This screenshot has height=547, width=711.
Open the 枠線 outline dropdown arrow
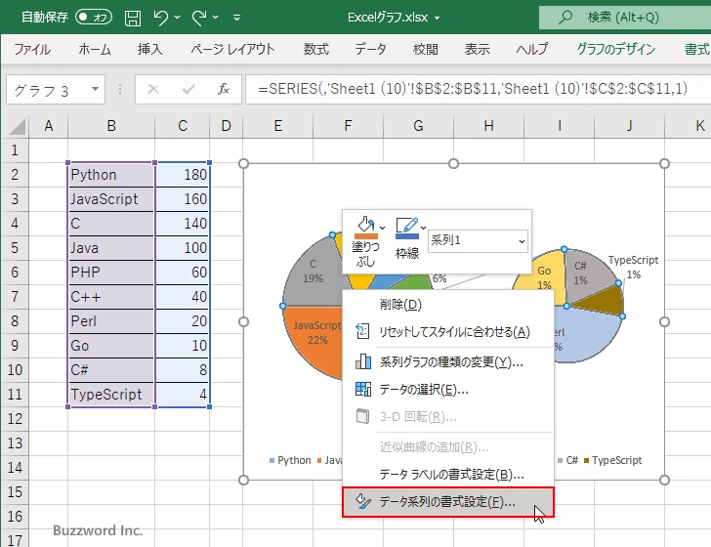[423, 228]
